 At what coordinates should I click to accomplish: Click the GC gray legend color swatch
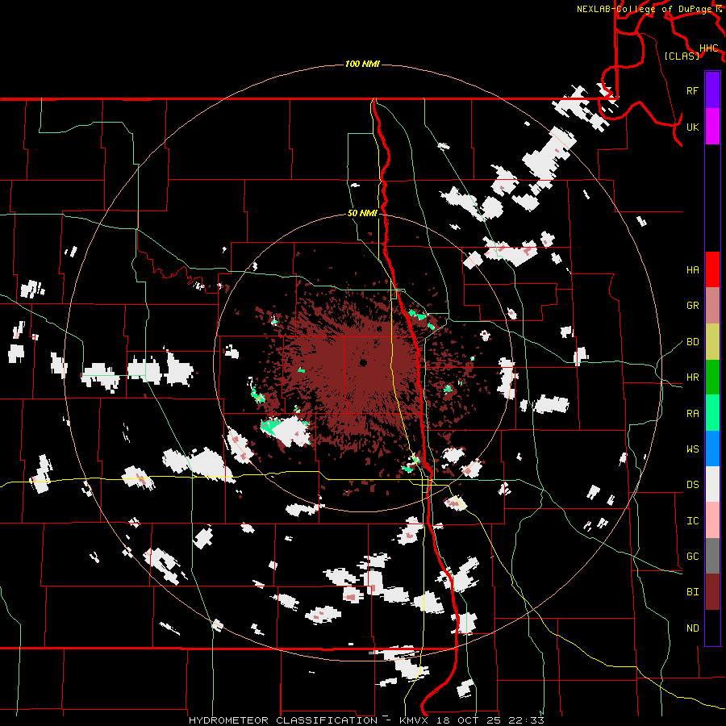[712, 556]
